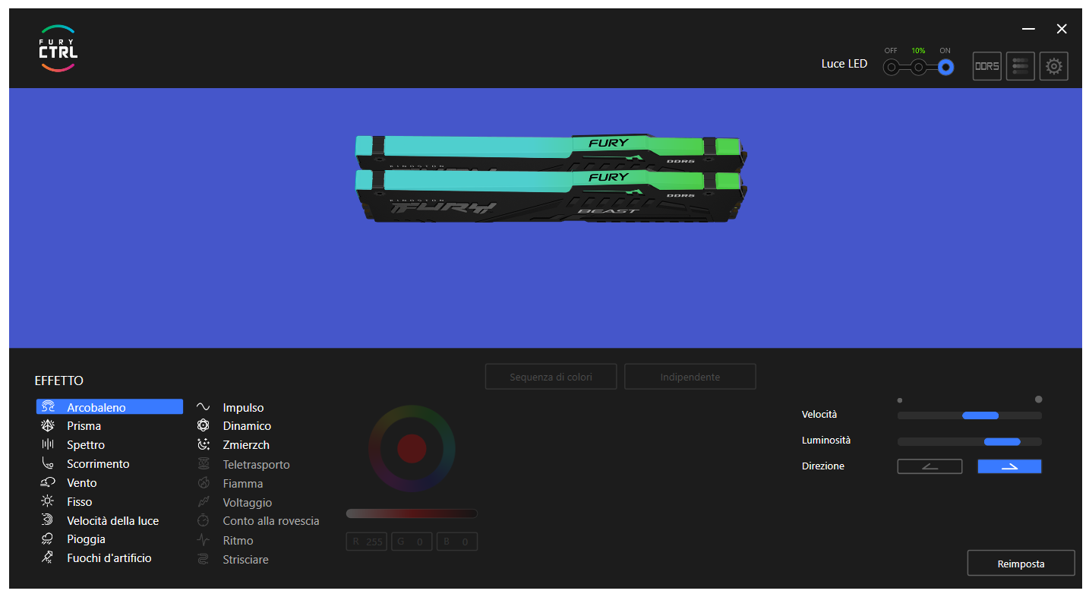Select Scorrimento effect text
The image size is (1089, 597).
tap(98, 464)
